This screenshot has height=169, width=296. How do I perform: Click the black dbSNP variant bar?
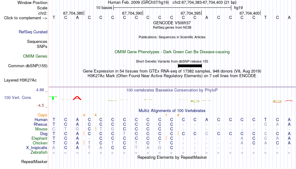(x=190, y=66)
